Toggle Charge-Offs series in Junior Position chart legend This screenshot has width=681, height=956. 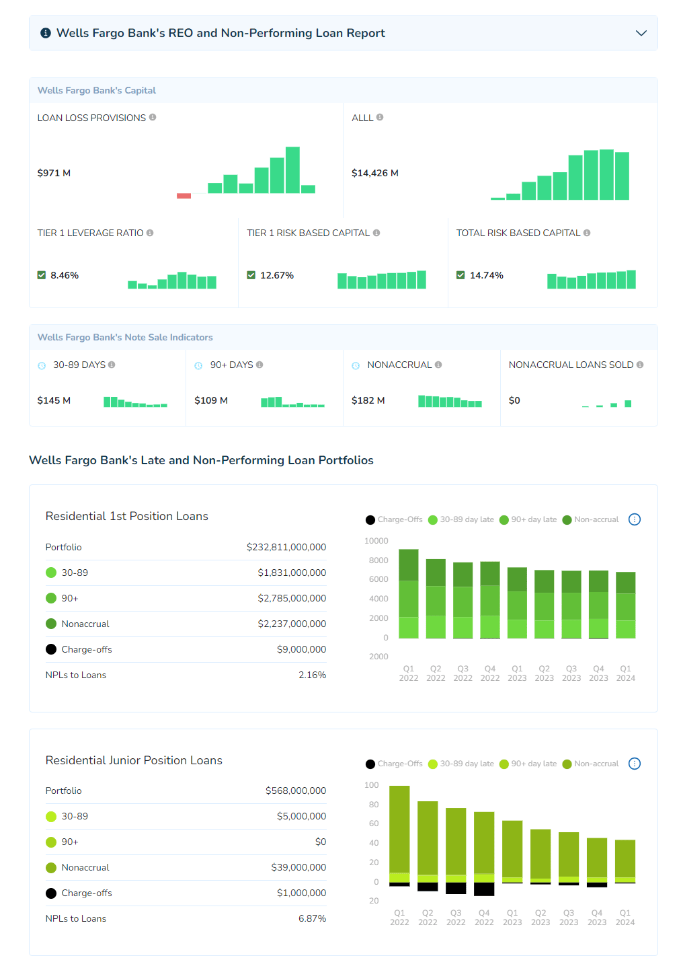point(395,764)
